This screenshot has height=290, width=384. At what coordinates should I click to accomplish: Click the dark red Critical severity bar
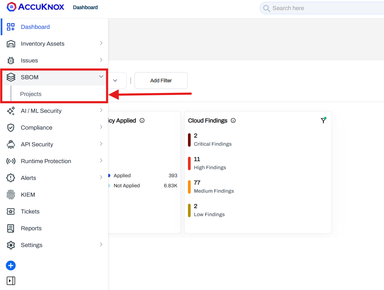189,140
